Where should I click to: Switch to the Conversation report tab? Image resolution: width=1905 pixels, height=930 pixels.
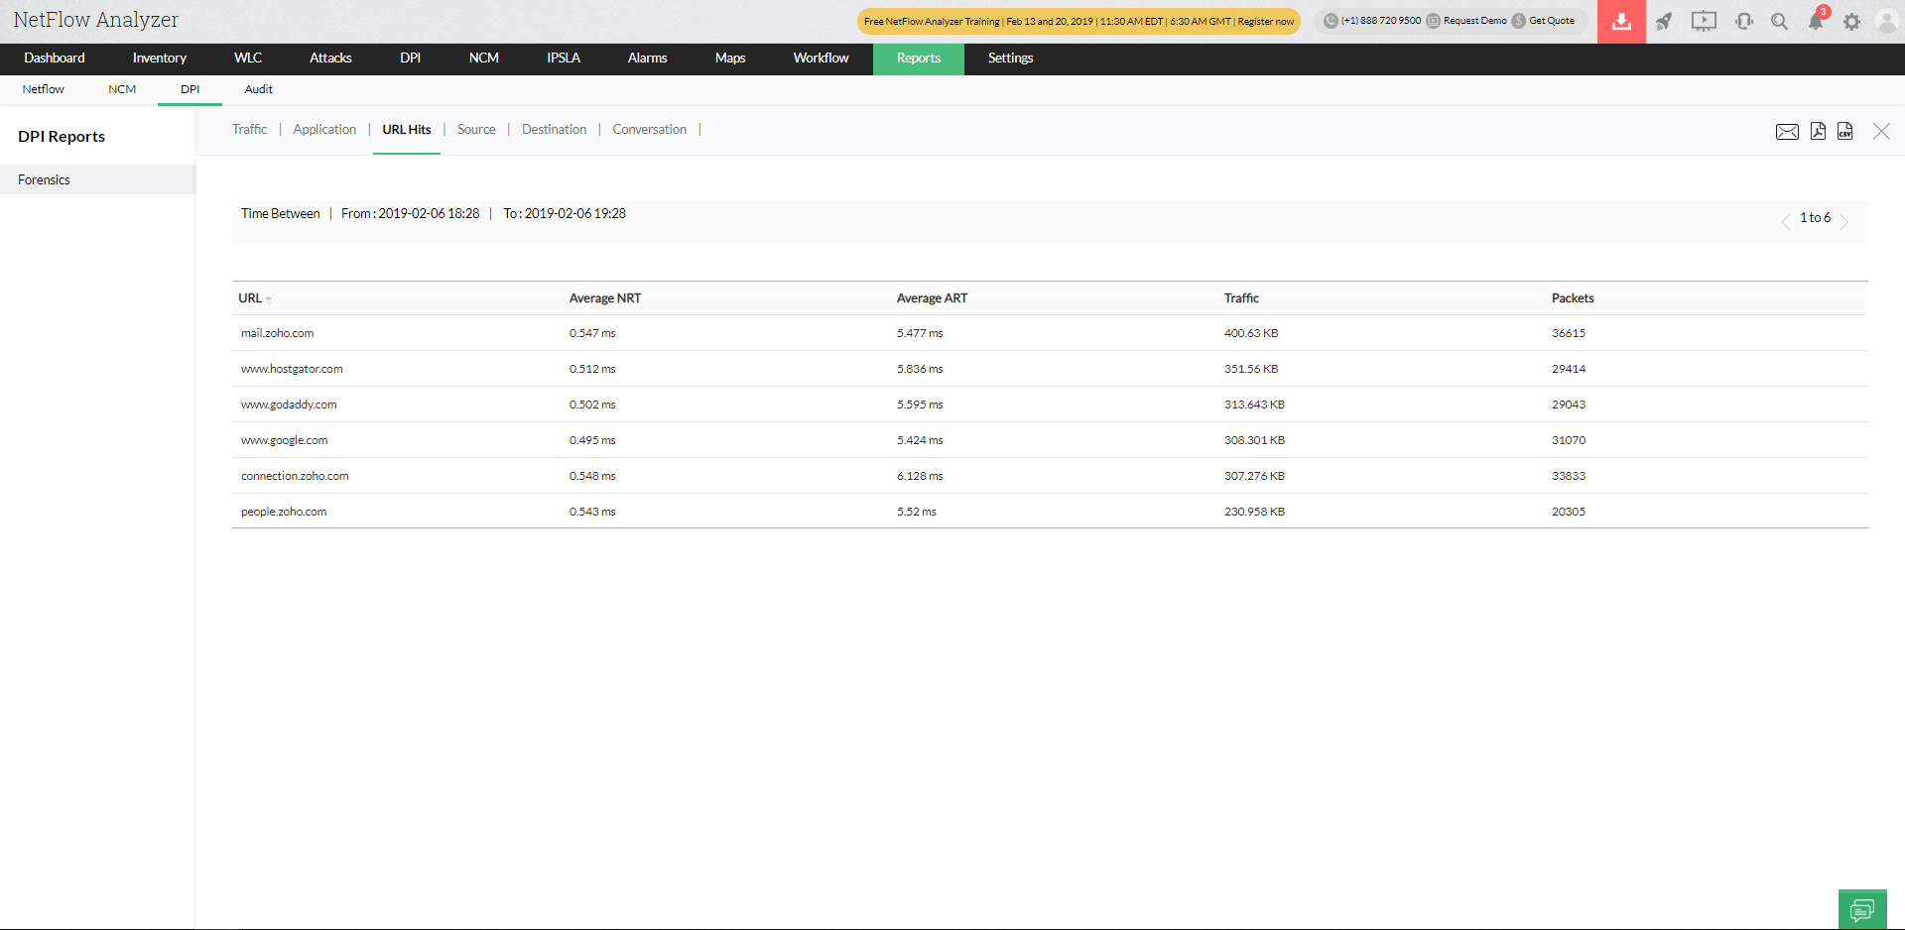(x=649, y=130)
